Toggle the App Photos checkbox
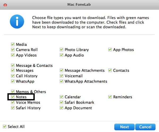 pyautogui.click(x=110, y=50)
